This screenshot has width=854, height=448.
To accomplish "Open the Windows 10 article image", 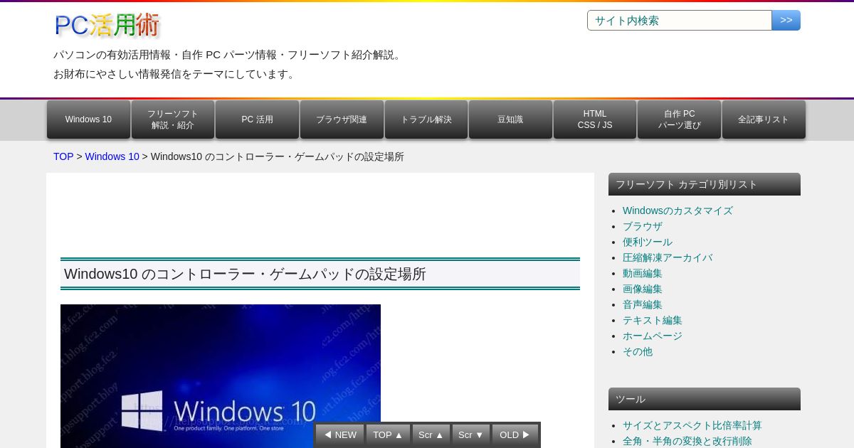I will [x=221, y=376].
